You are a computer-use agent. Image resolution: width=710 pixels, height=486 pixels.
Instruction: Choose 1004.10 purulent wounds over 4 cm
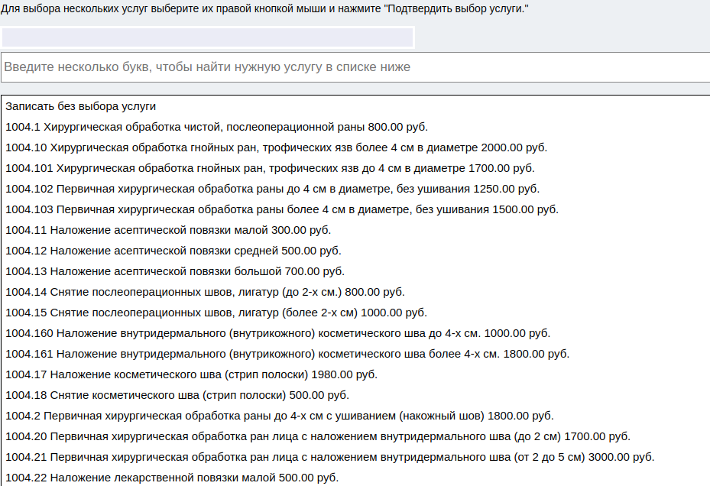click(x=276, y=147)
